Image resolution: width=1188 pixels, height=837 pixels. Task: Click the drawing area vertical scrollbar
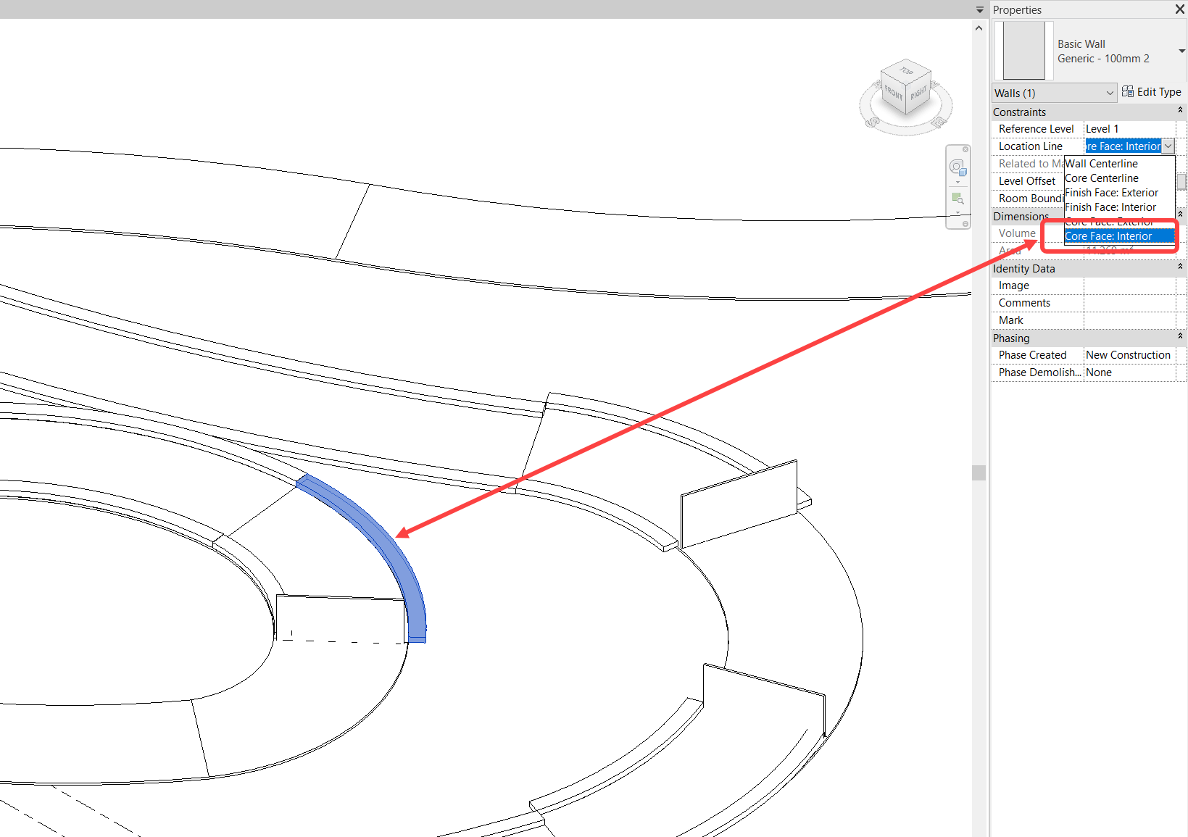pos(979,471)
